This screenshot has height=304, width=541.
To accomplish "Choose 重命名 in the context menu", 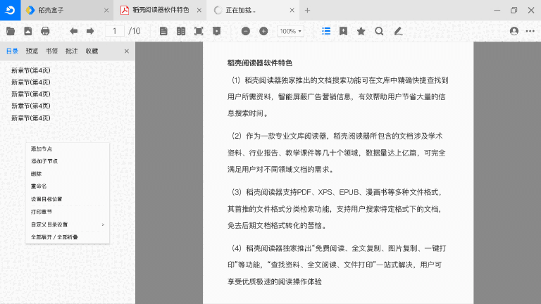I will (x=39, y=186).
